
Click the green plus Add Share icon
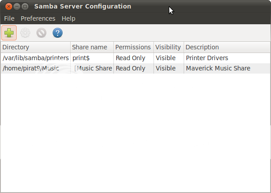[x=9, y=33]
